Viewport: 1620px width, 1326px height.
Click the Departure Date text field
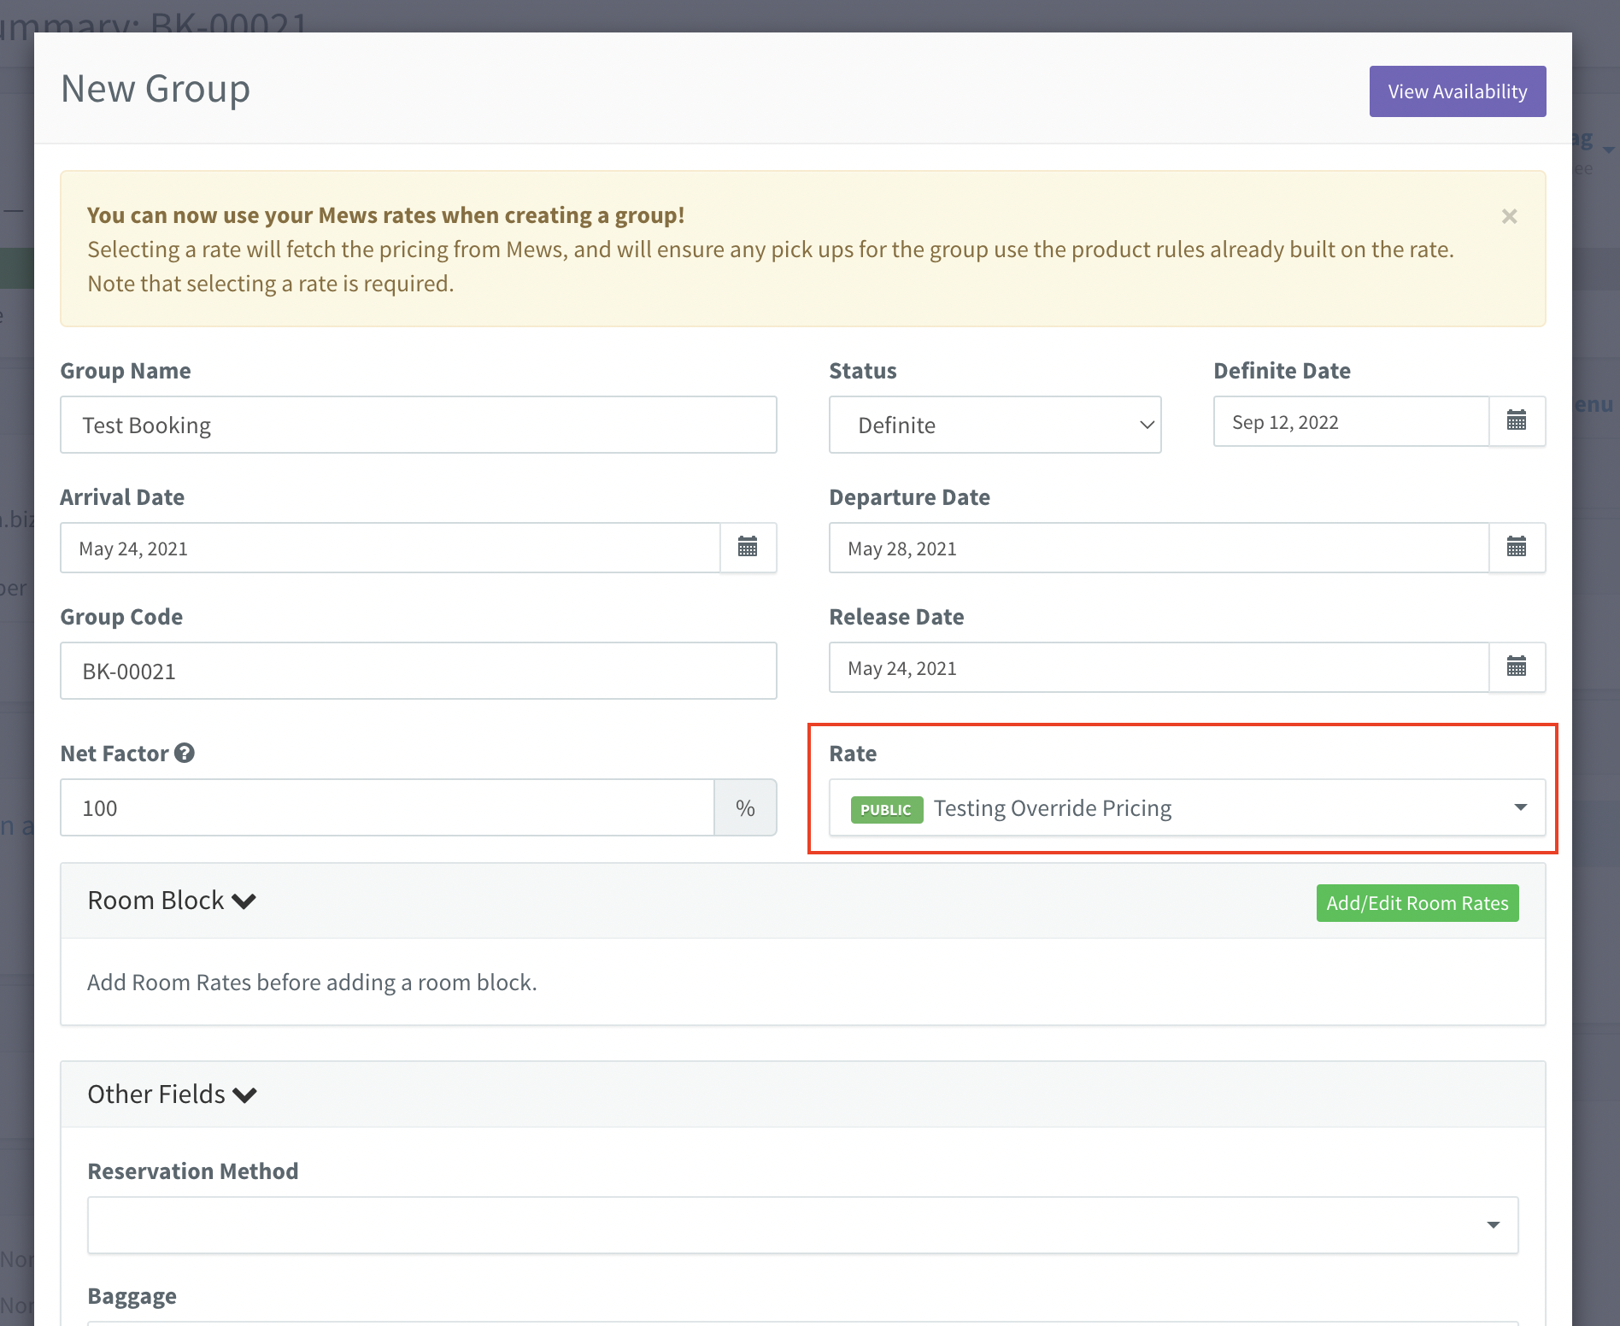(1159, 548)
